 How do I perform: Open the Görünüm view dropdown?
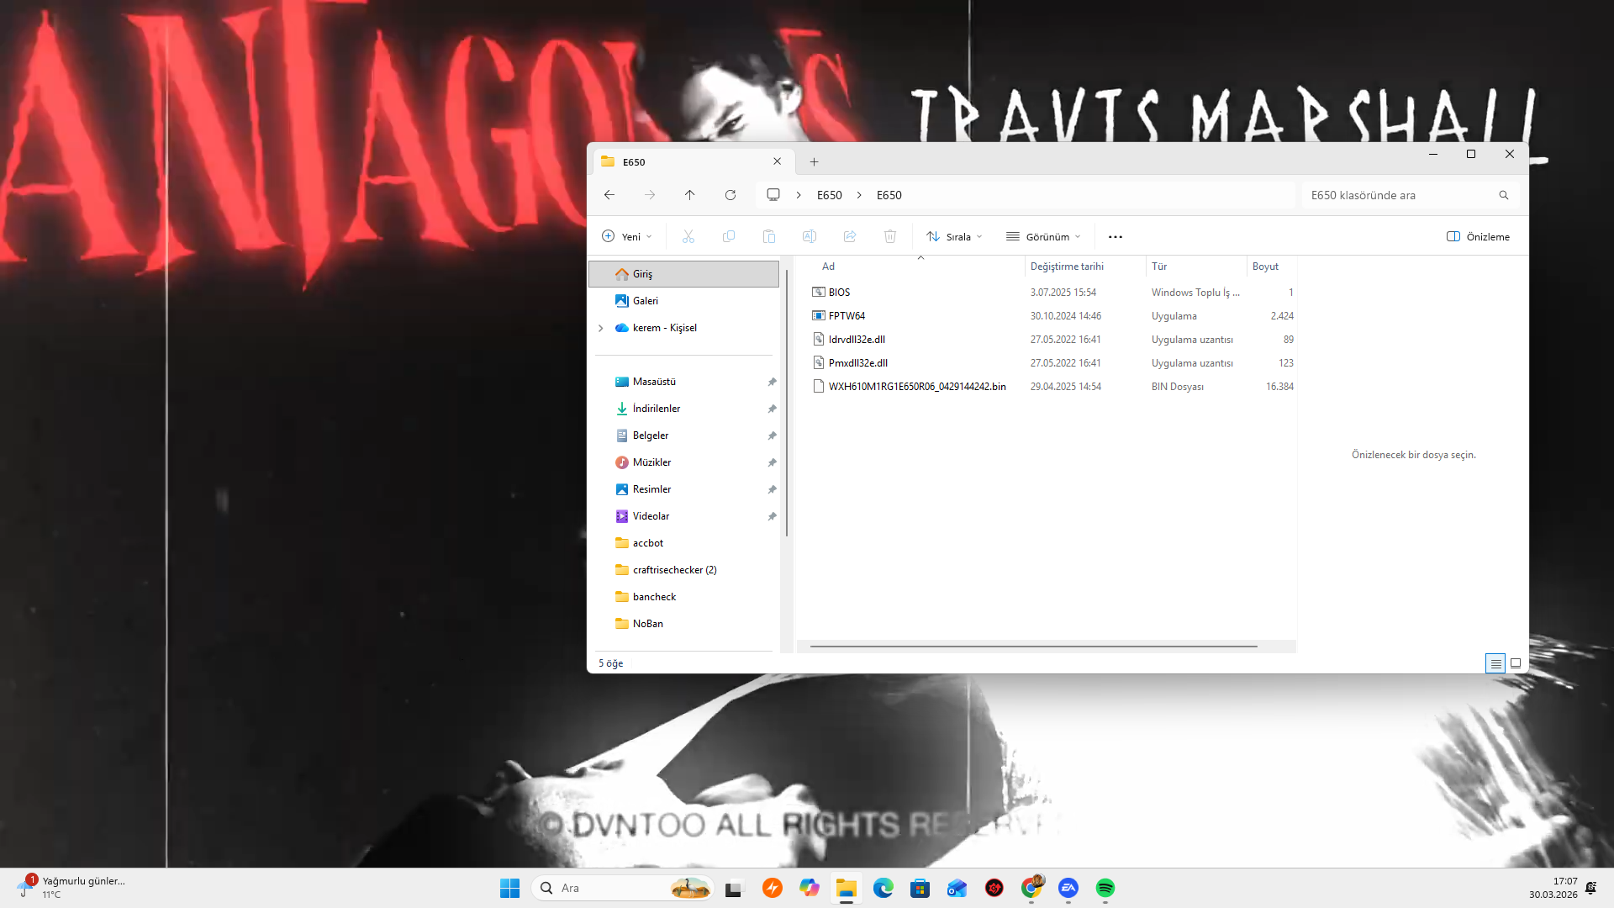[1043, 237]
